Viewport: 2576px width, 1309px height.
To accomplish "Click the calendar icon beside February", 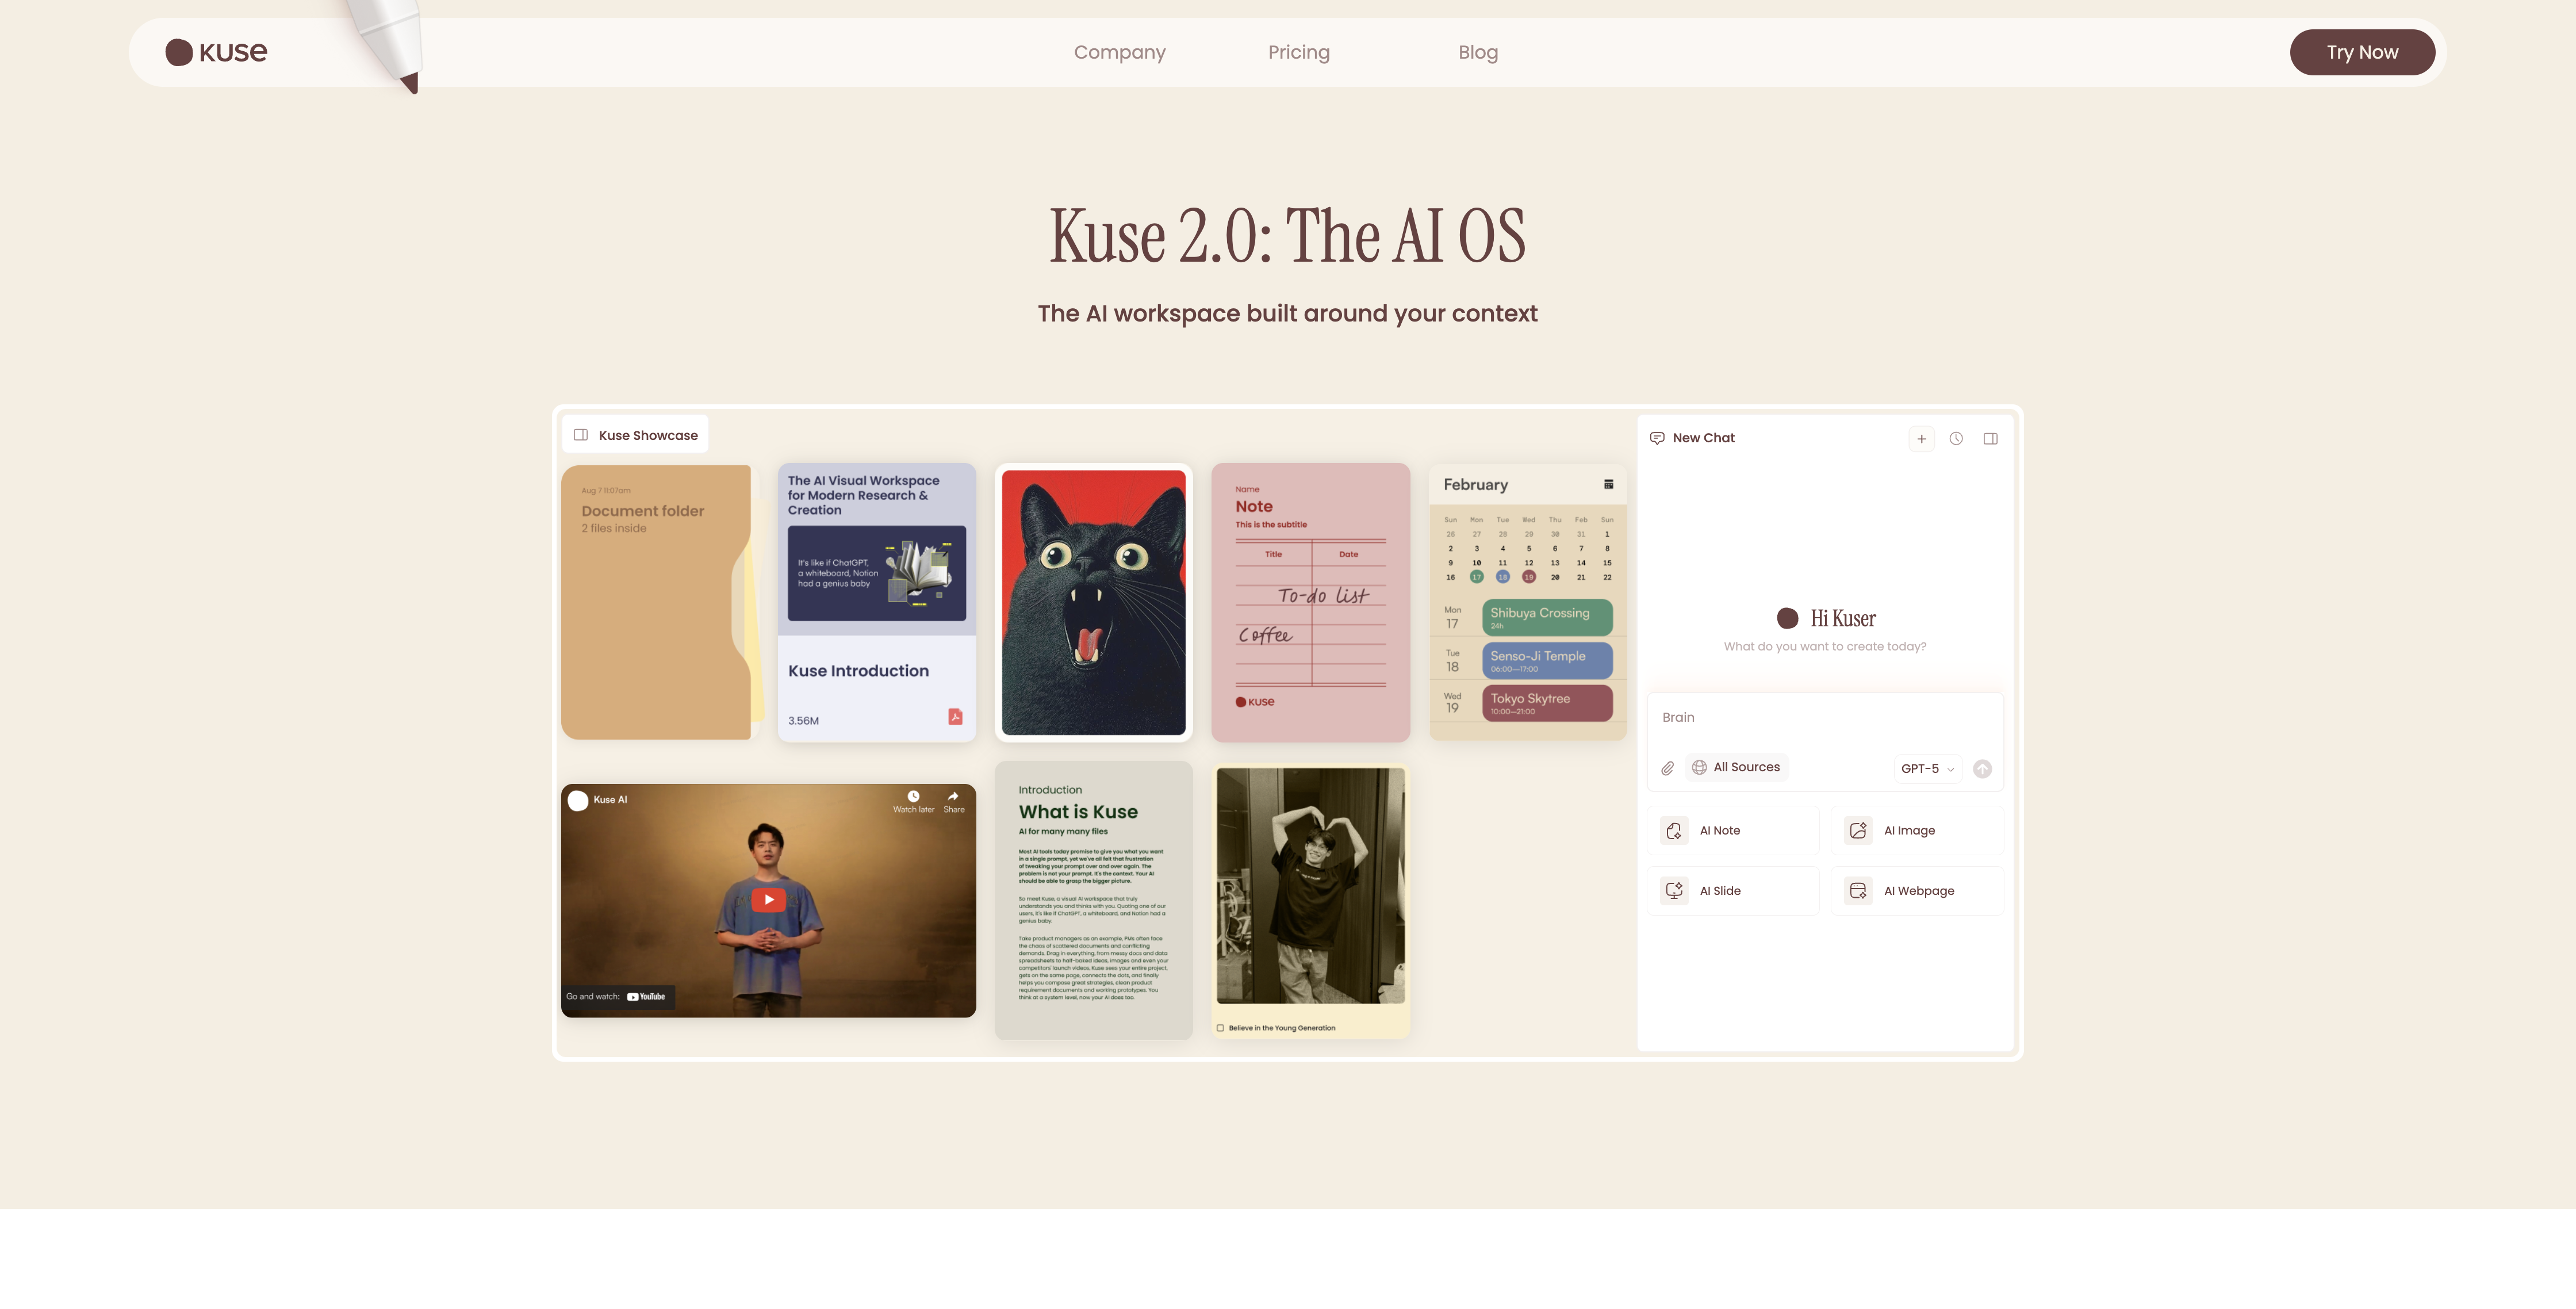I will coord(1608,485).
